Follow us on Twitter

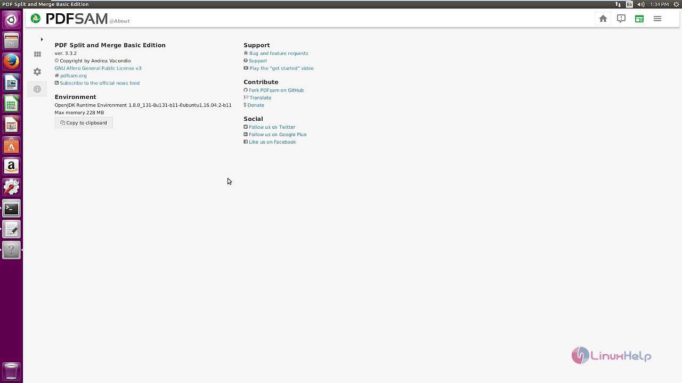(x=272, y=127)
